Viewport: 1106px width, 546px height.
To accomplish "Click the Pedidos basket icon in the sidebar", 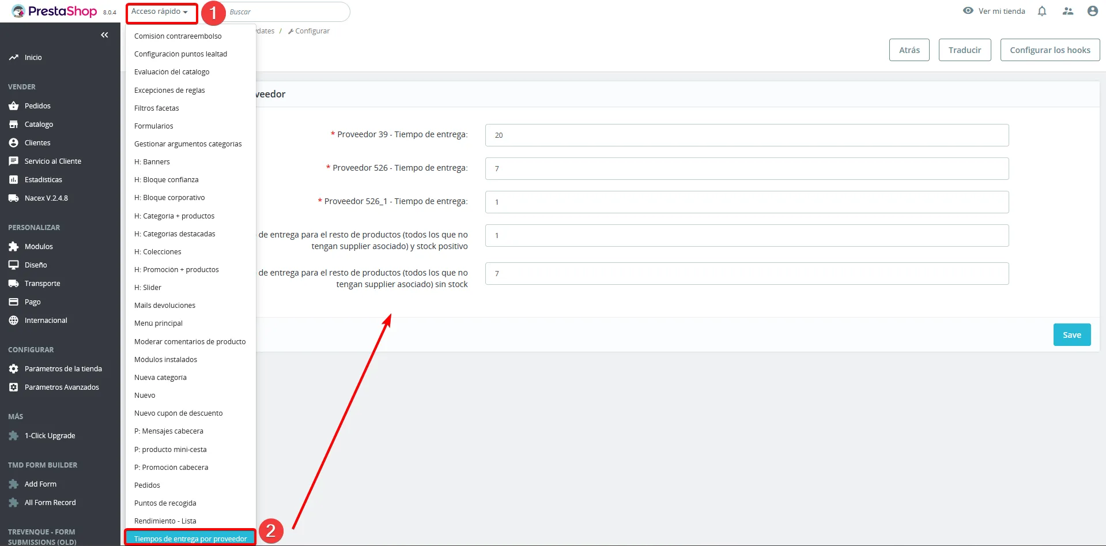I will pyautogui.click(x=14, y=106).
